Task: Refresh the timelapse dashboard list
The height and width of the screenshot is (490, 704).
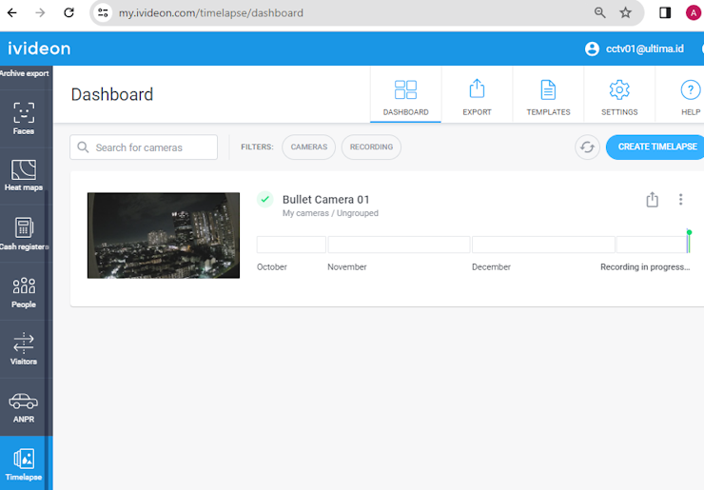Action: click(x=587, y=147)
